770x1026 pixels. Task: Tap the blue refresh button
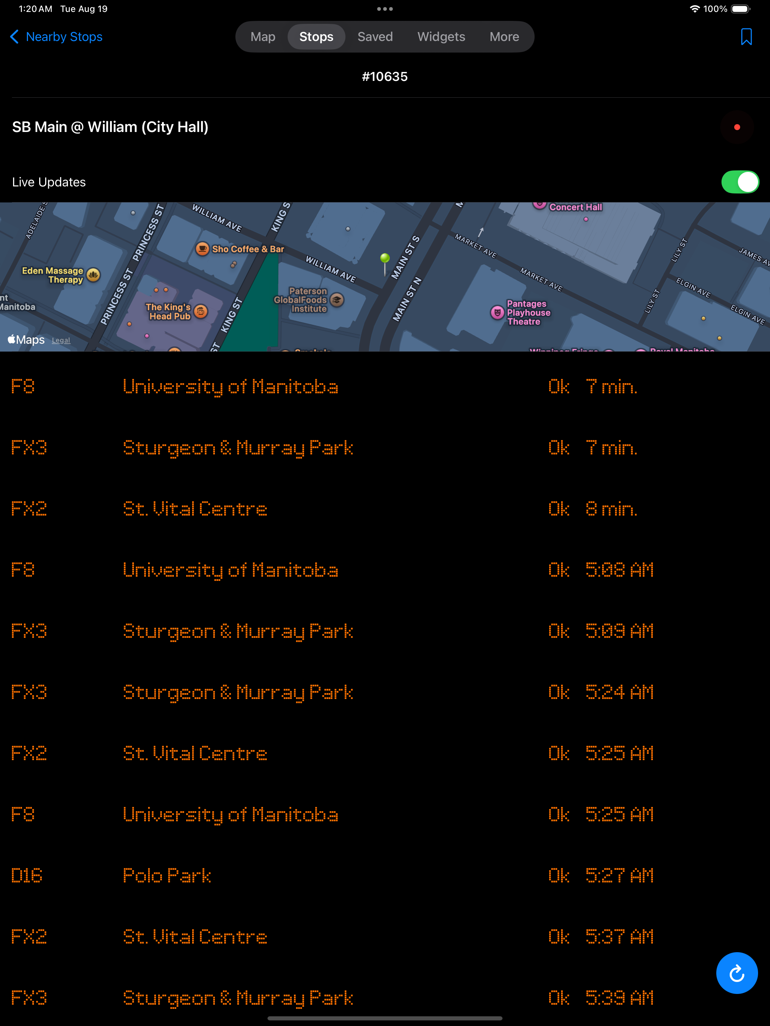tap(736, 973)
